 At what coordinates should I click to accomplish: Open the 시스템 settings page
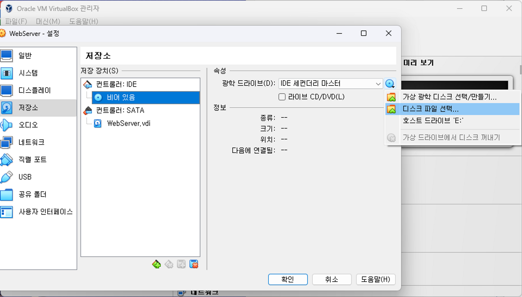[28, 73]
